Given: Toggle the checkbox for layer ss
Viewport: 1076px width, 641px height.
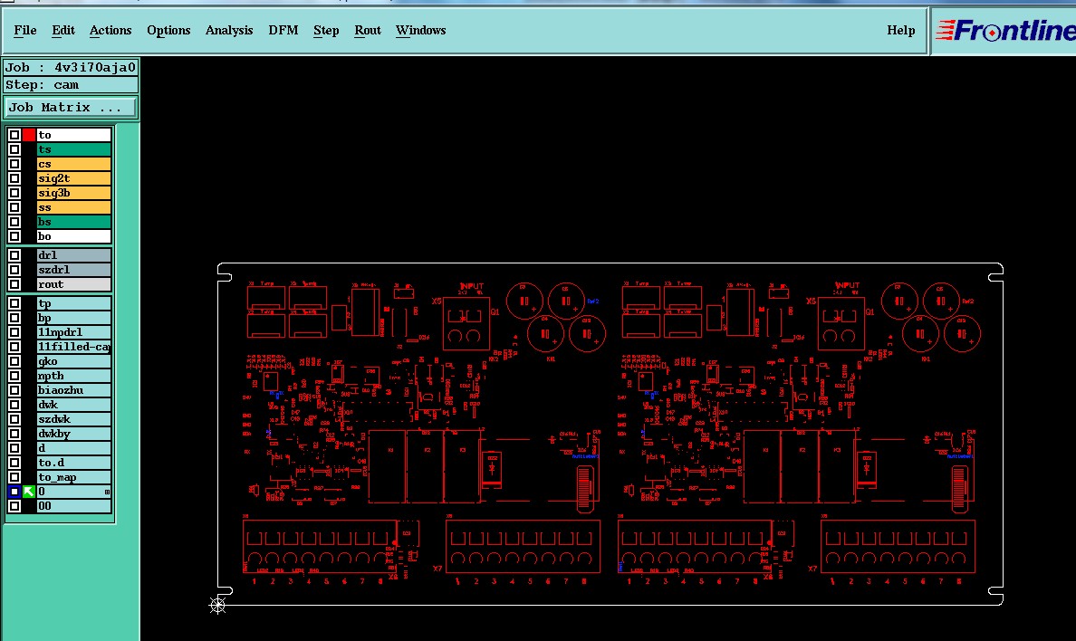Looking at the screenshot, I should click(14, 207).
